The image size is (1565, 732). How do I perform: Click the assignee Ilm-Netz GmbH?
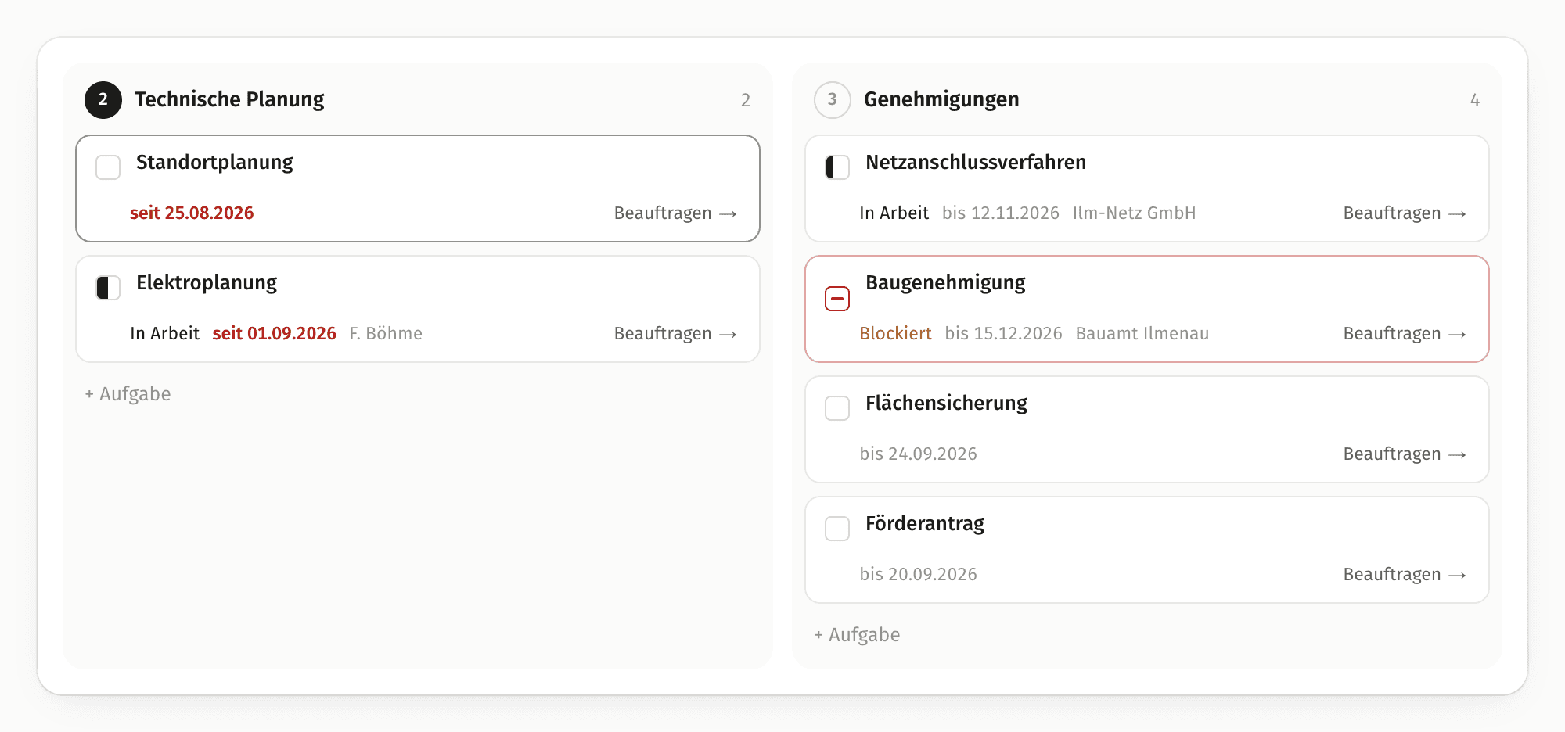pyautogui.click(x=1134, y=213)
